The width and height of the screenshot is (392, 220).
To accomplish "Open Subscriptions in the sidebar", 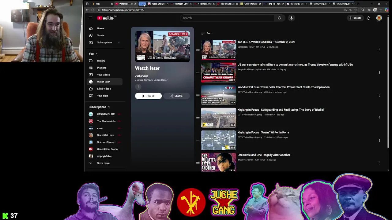I will pyautogui.click(x=104, y=42).
